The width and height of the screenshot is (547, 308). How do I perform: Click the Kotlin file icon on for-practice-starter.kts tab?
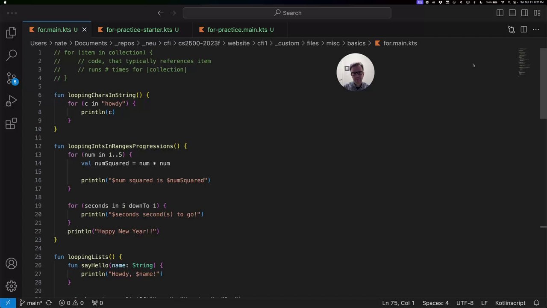click(100, 30)
